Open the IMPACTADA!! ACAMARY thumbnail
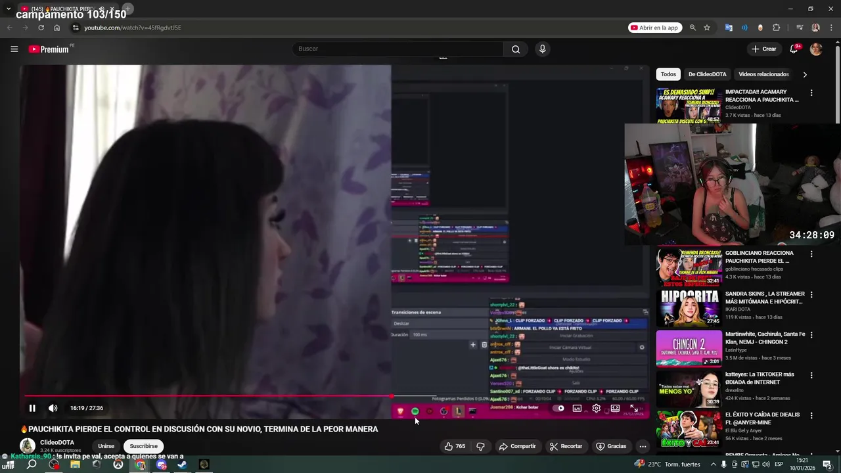Image resolution: width=841 pixels, height=473 pixels. [689, 105]
